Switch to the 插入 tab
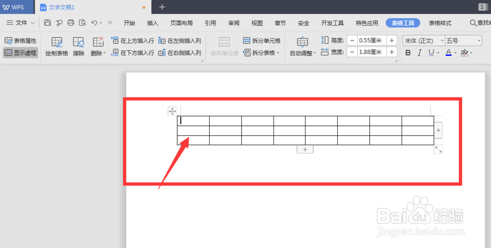Image resolution: width=491 pixels, height=248 pixels. (x=153, y=23)
